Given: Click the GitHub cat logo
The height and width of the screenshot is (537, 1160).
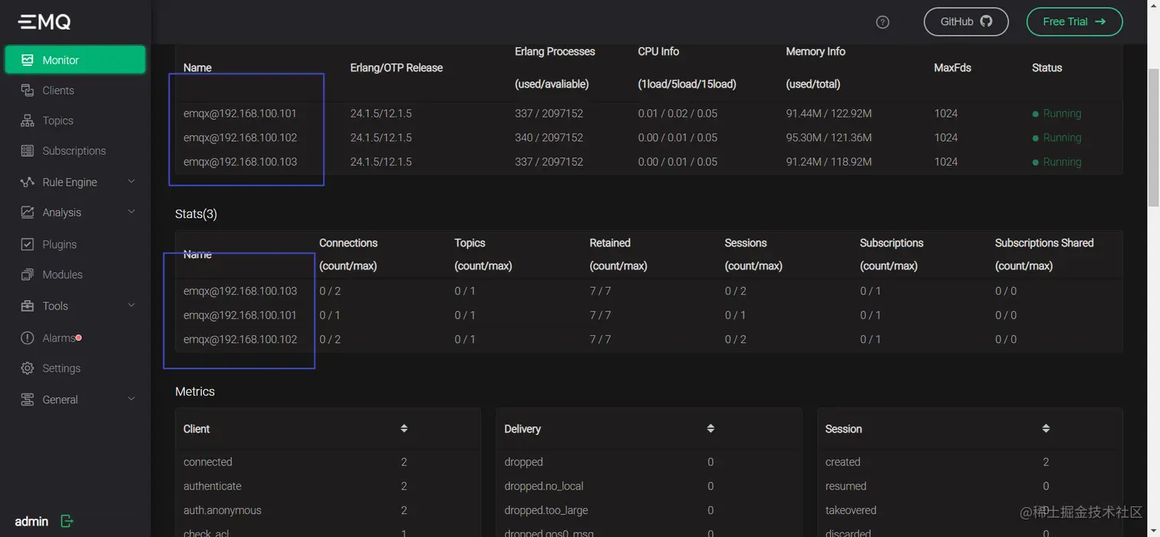Looking at the screenshot, I should pyautogui.click(x=986, y=21).
